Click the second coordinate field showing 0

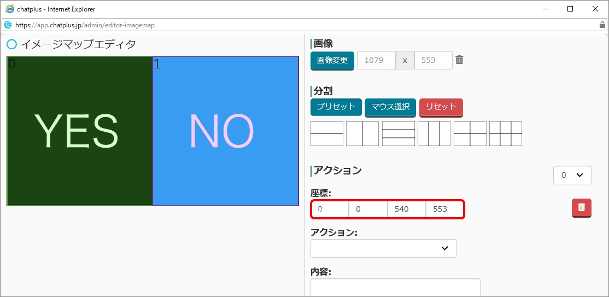click(x=368, y=209)
